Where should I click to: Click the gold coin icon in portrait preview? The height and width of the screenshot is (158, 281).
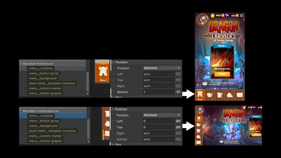(213, 16)
